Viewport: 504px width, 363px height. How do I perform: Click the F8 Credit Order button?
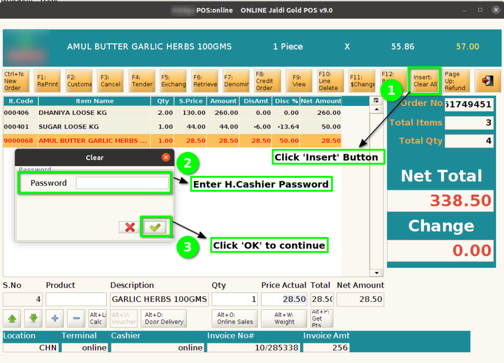coord(268,81)
